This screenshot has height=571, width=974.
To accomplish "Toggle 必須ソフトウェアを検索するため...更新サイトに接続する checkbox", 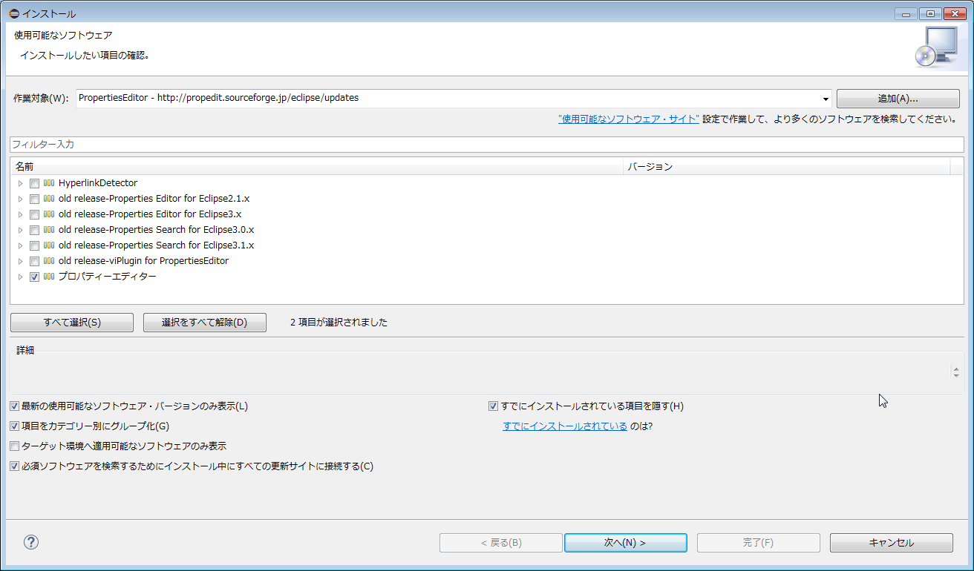I will click(15, 466).
